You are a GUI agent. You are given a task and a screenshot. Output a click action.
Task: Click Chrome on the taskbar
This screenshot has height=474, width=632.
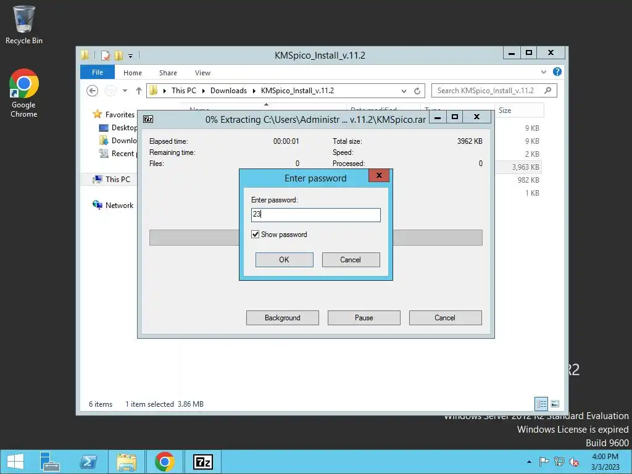pos(165,462)
